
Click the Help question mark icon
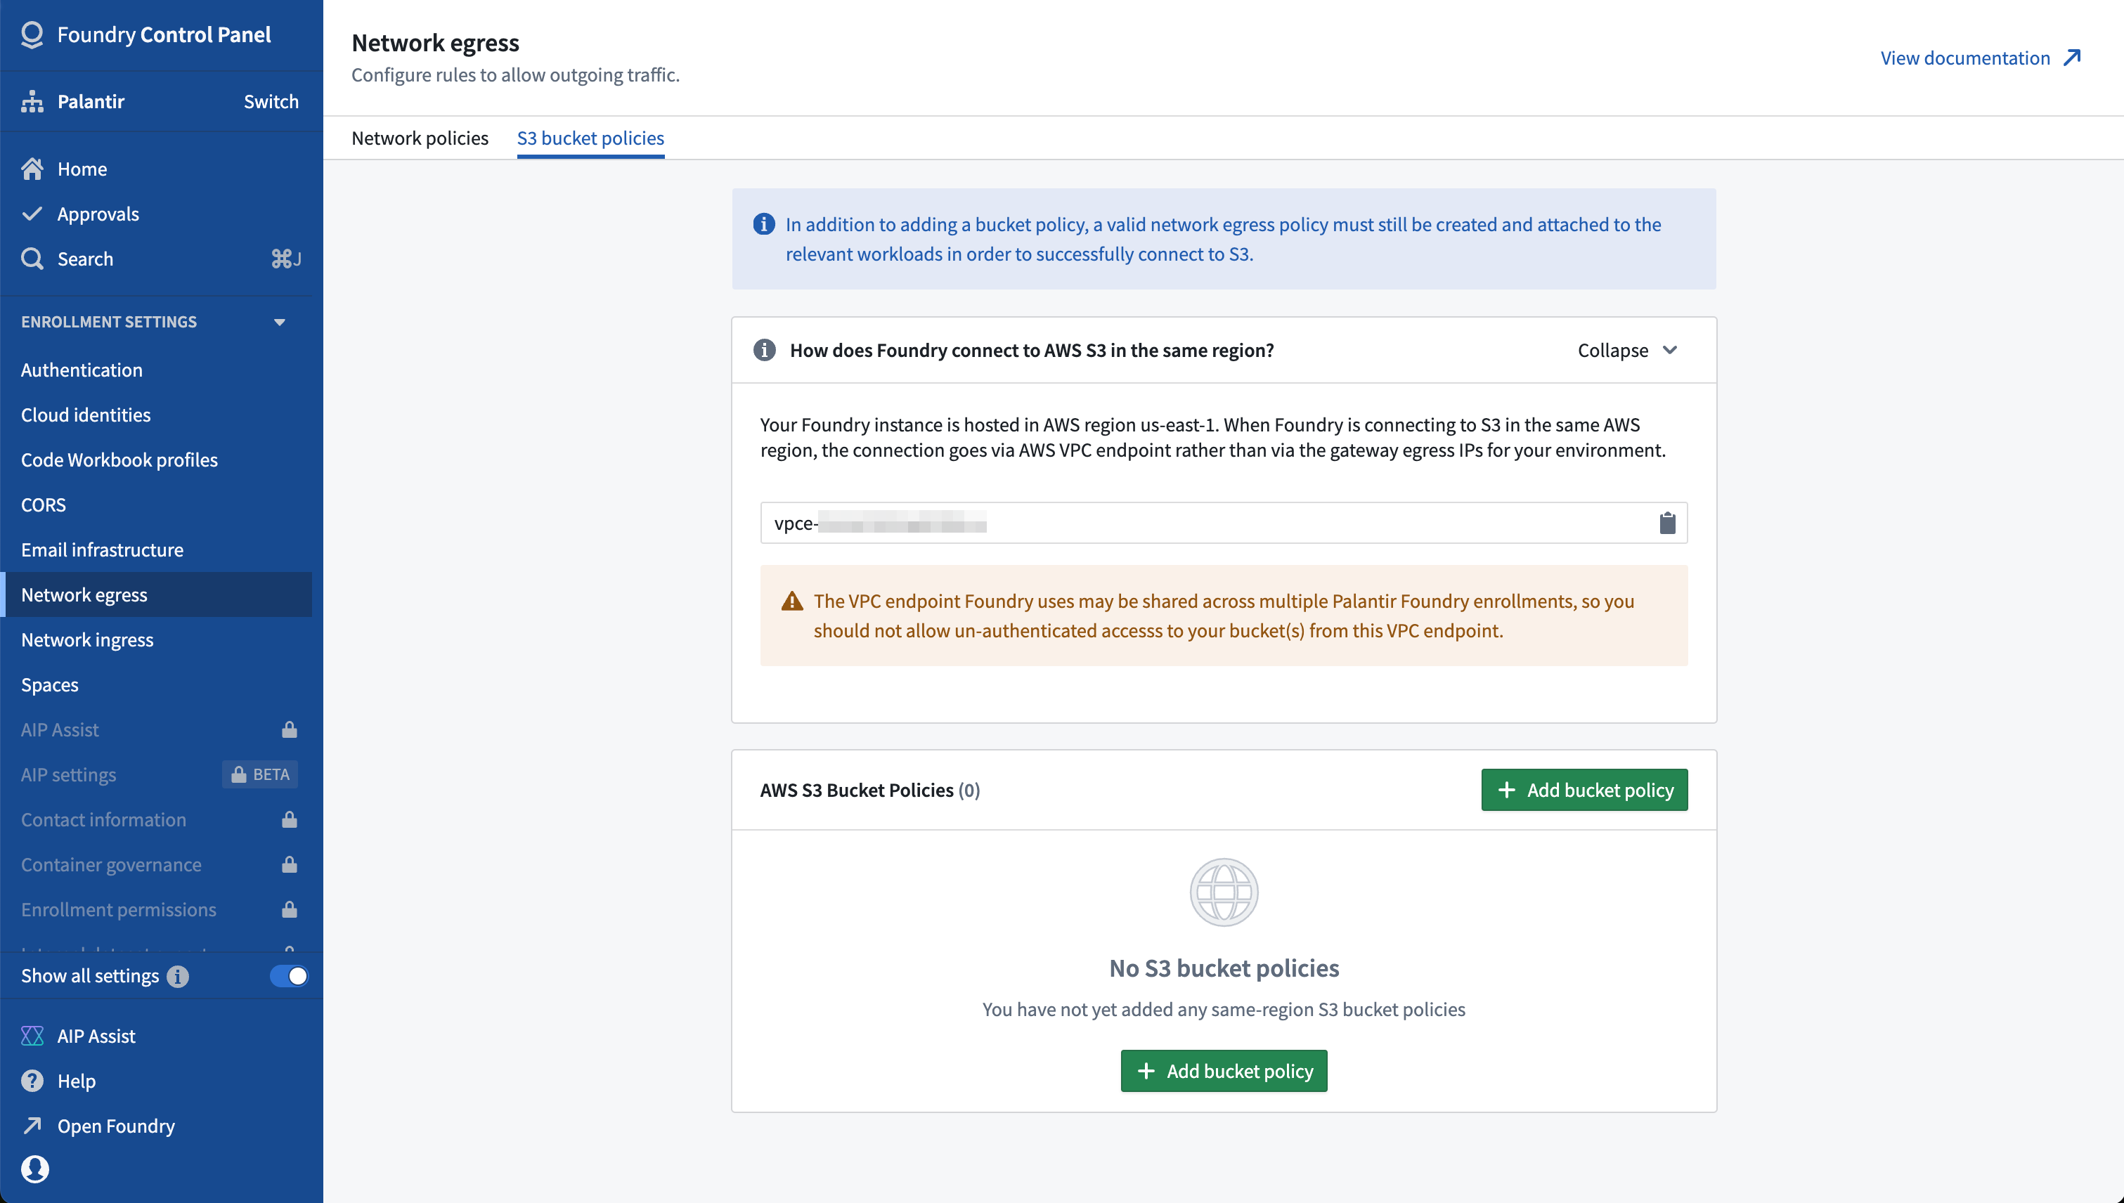point(32,1081)
